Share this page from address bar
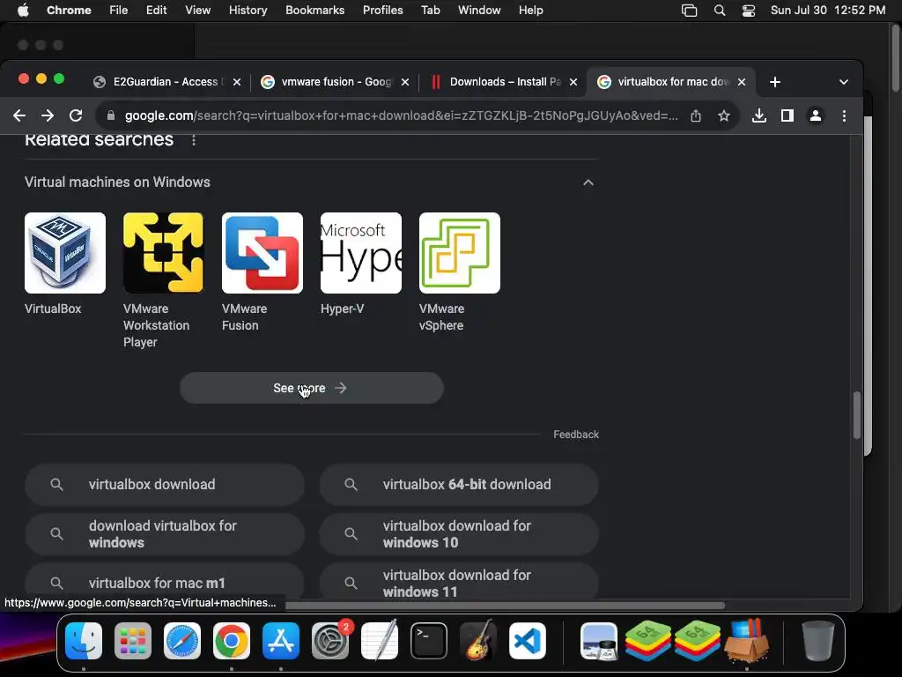This screenshot has height=677, width=902. [x=696, y=115]
